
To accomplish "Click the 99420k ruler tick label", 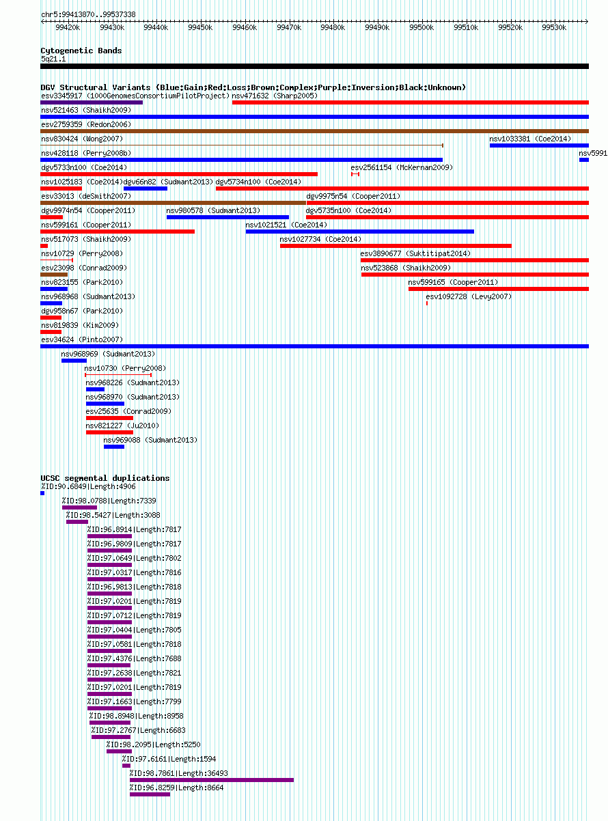I will (x=68, y=27).
